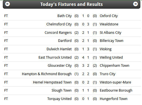Open Billericay Town team link
Screen dimensions: 142x105
click(111, 41)
